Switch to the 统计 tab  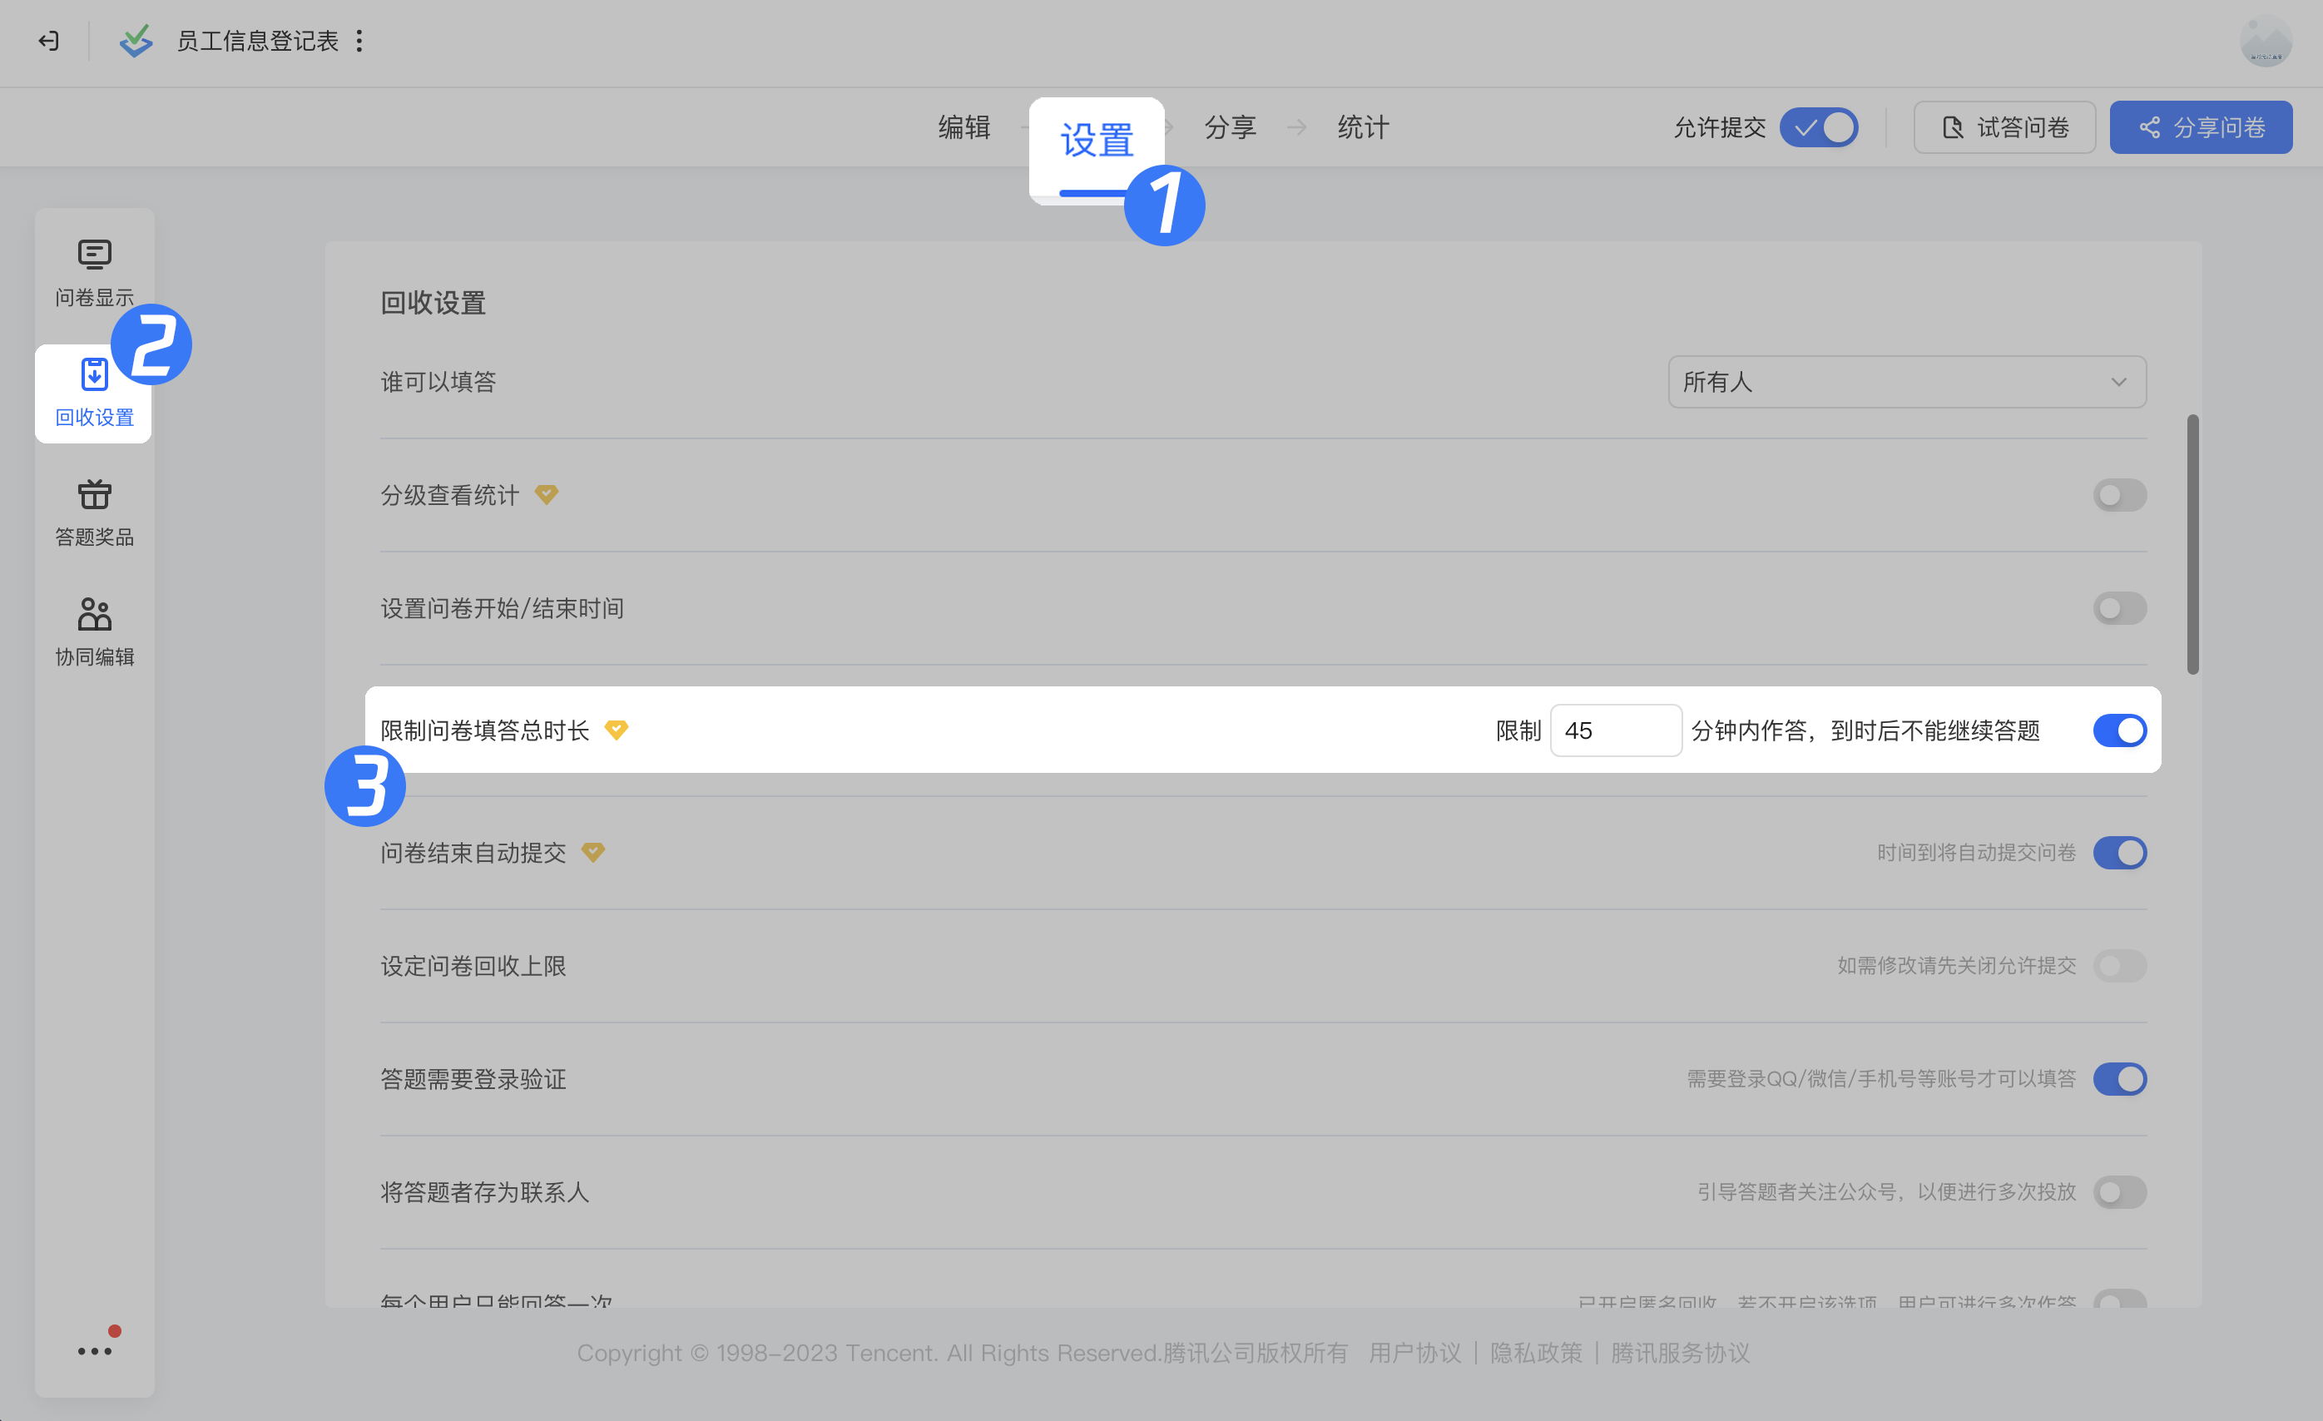1362,127
